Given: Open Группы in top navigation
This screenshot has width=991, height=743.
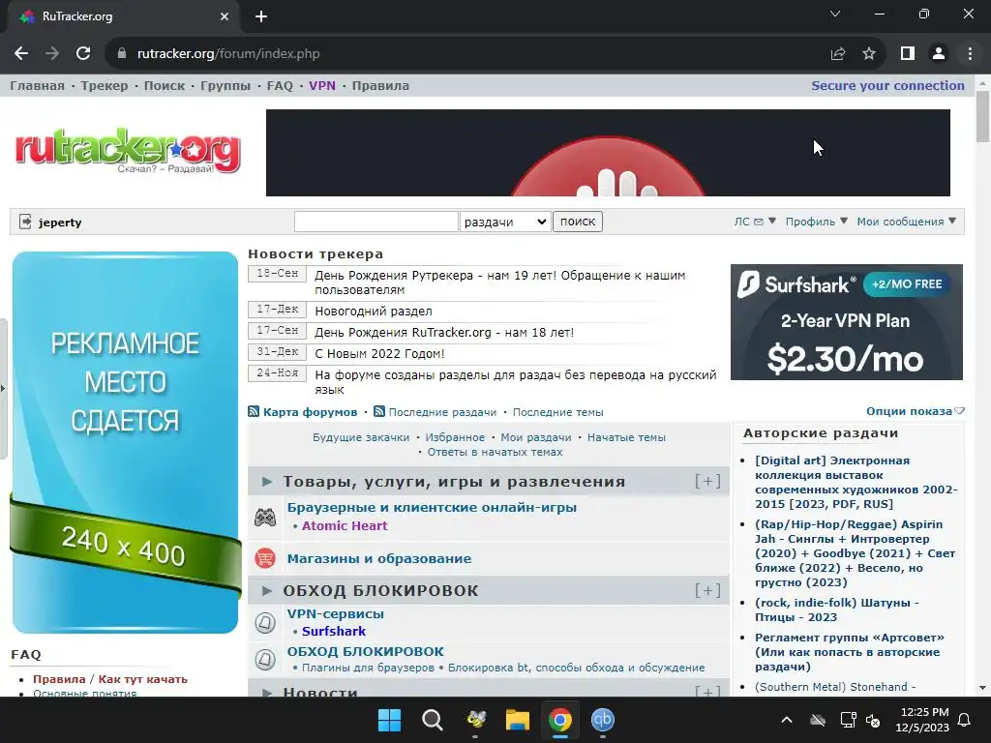Looking at the screenshot, I should click(x=225, y=85).
